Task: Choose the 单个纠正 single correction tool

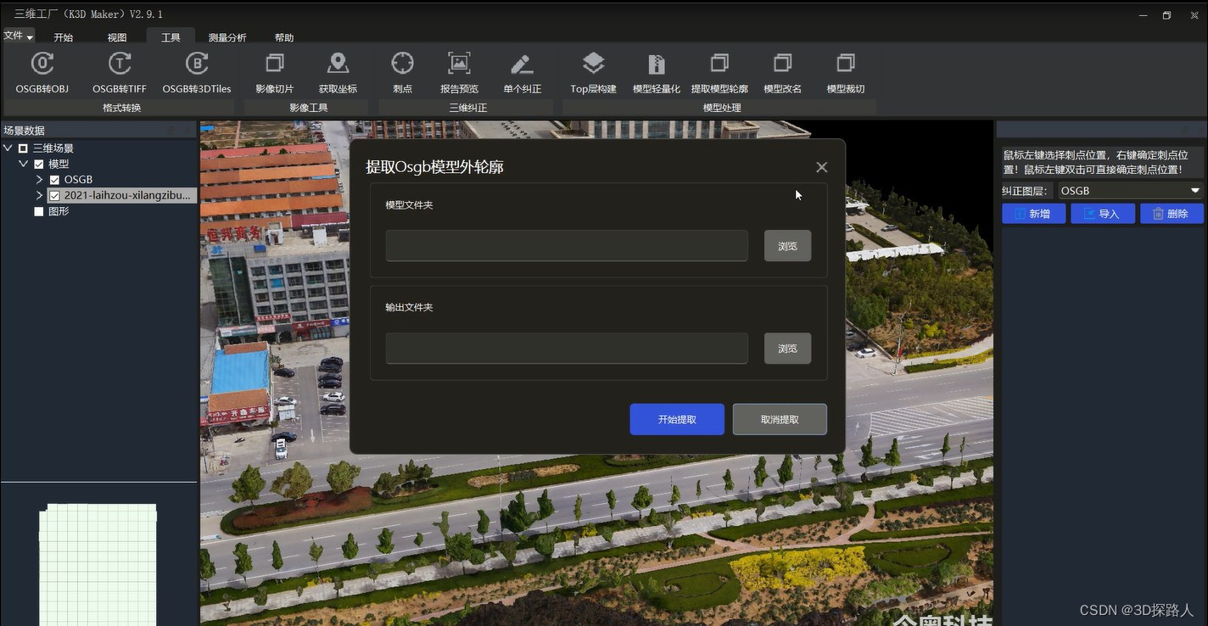Action: (522, 72)
